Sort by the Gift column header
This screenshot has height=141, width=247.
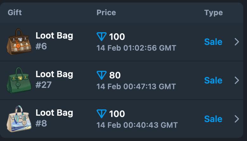pos(15,13)
